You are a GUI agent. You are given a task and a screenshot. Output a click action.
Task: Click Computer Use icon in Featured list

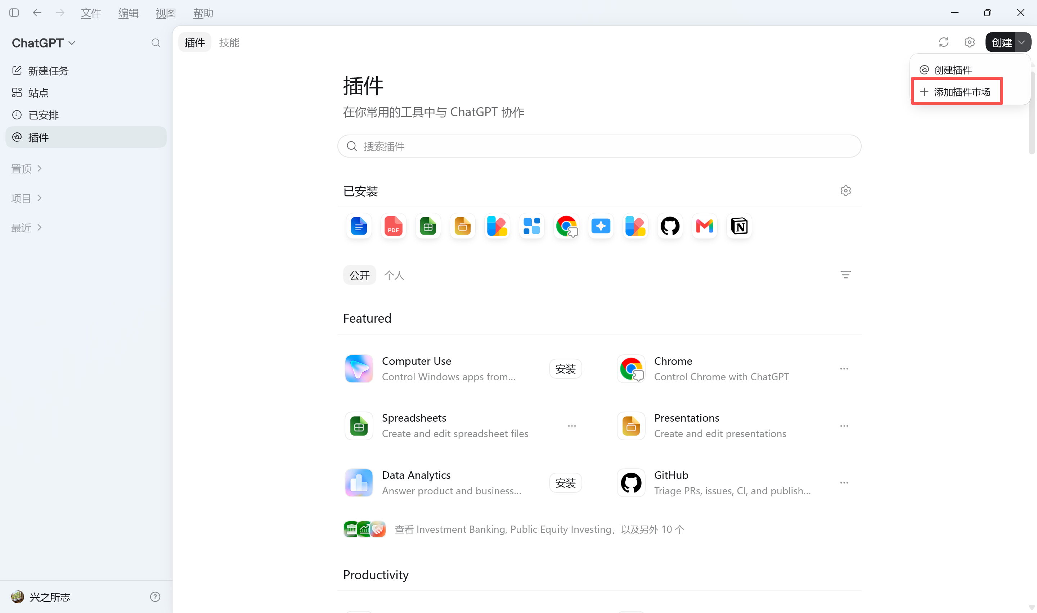click(359, 368)
